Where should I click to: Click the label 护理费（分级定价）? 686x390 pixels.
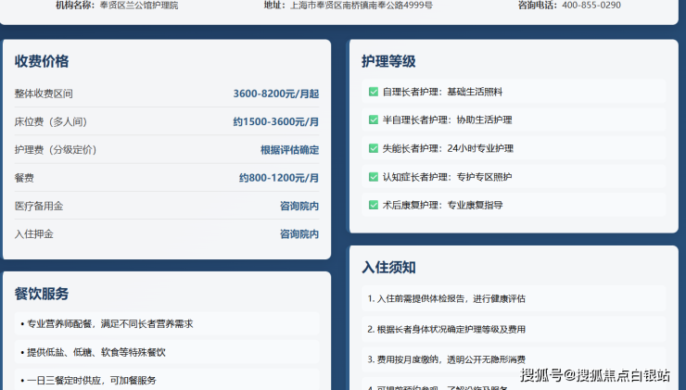tap(56, 150)
